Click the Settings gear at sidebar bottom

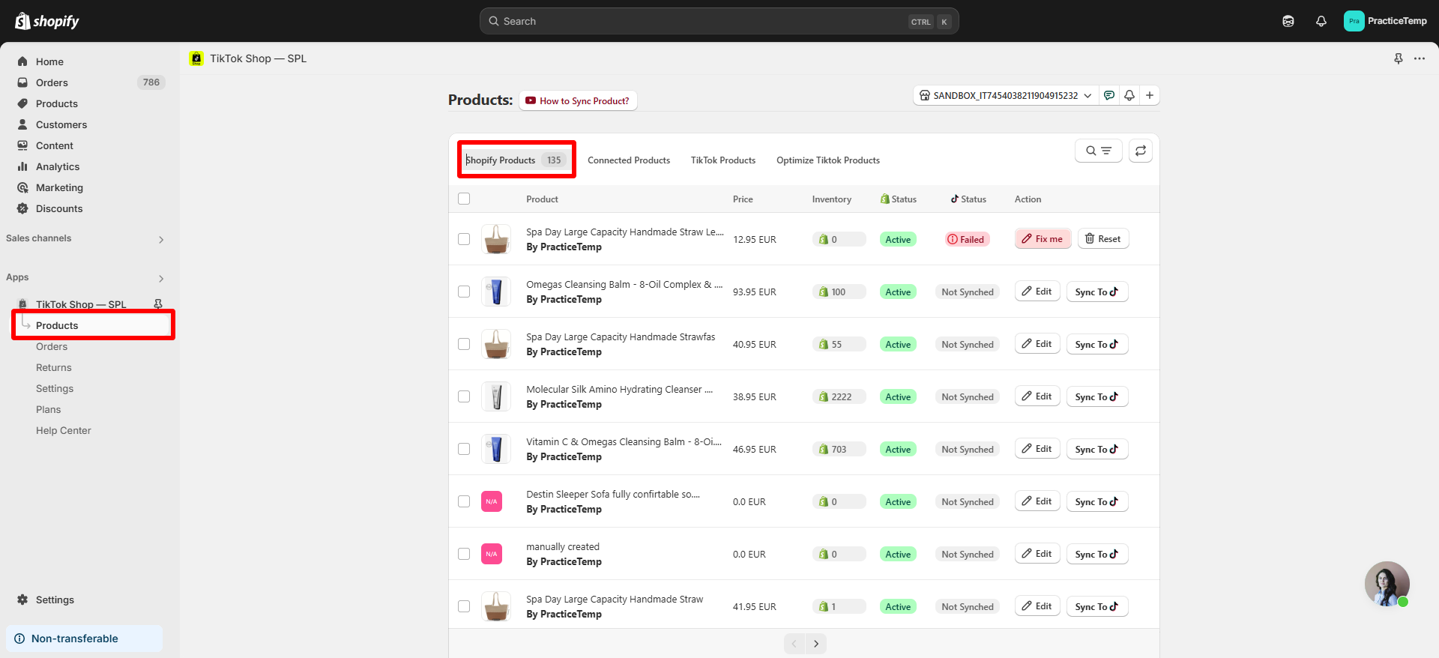click(x=22, y=600)
